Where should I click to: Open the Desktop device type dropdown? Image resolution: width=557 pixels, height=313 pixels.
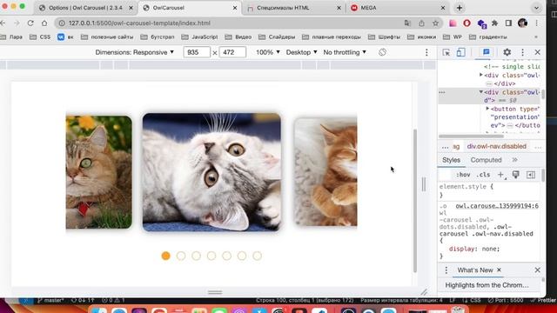coord(302,52)
